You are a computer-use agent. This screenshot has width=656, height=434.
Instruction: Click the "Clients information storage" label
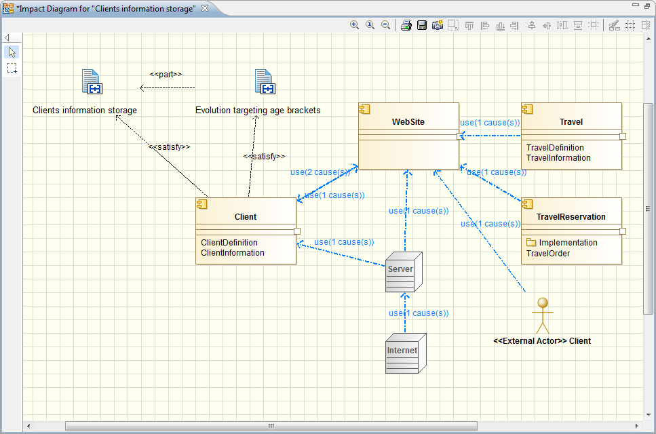pos(85,111)
